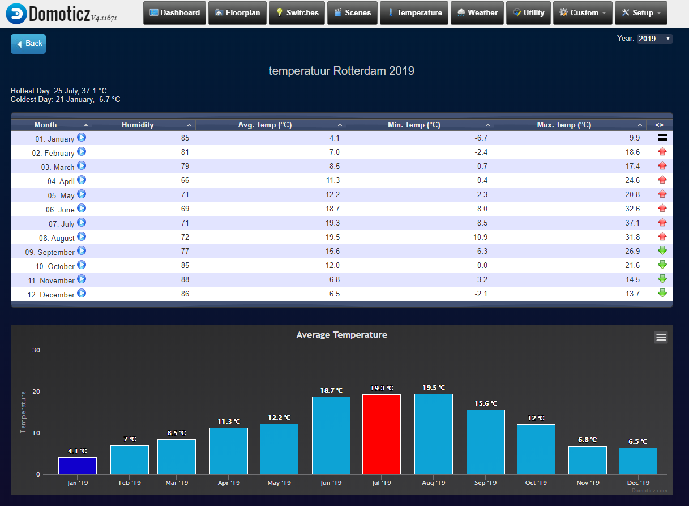Sort table by Max. Temp column header

563,125
